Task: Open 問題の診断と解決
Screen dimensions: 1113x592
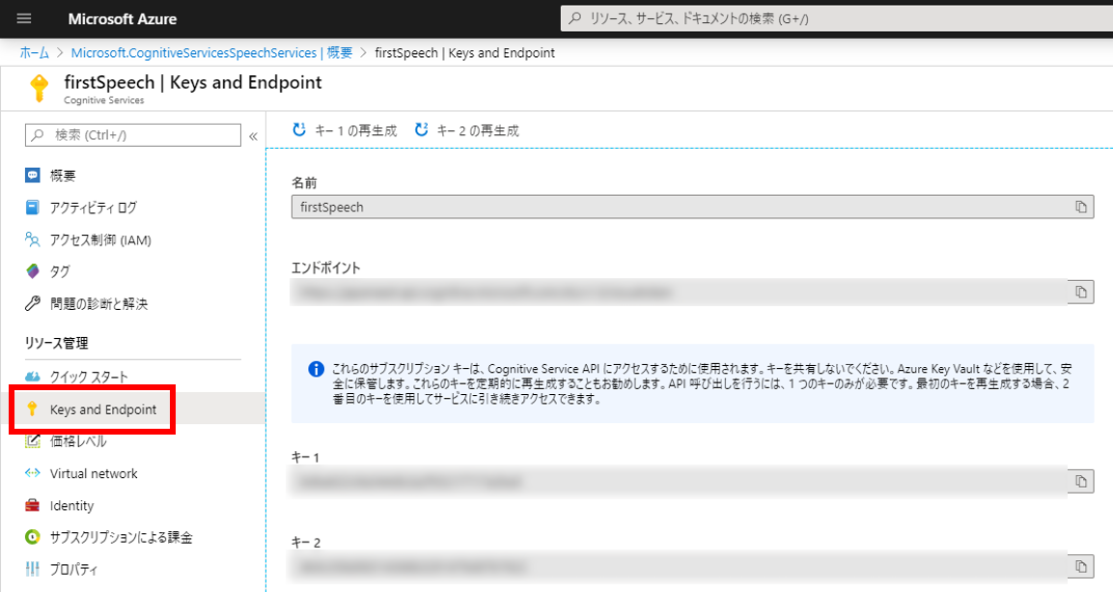Action: pos(98,303)
